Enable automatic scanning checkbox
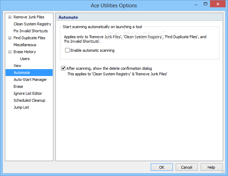The height and width of the screenshot is (176, 228). point(67,50)
